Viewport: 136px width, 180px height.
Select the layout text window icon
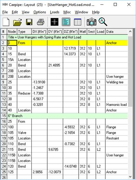tap(66, 22)
